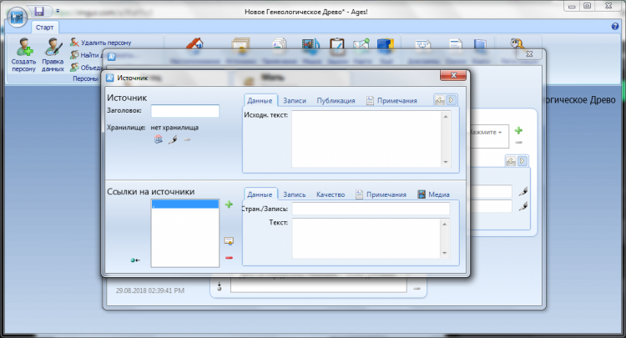Click the certificate sources icon in ribbon

(241, 44)
